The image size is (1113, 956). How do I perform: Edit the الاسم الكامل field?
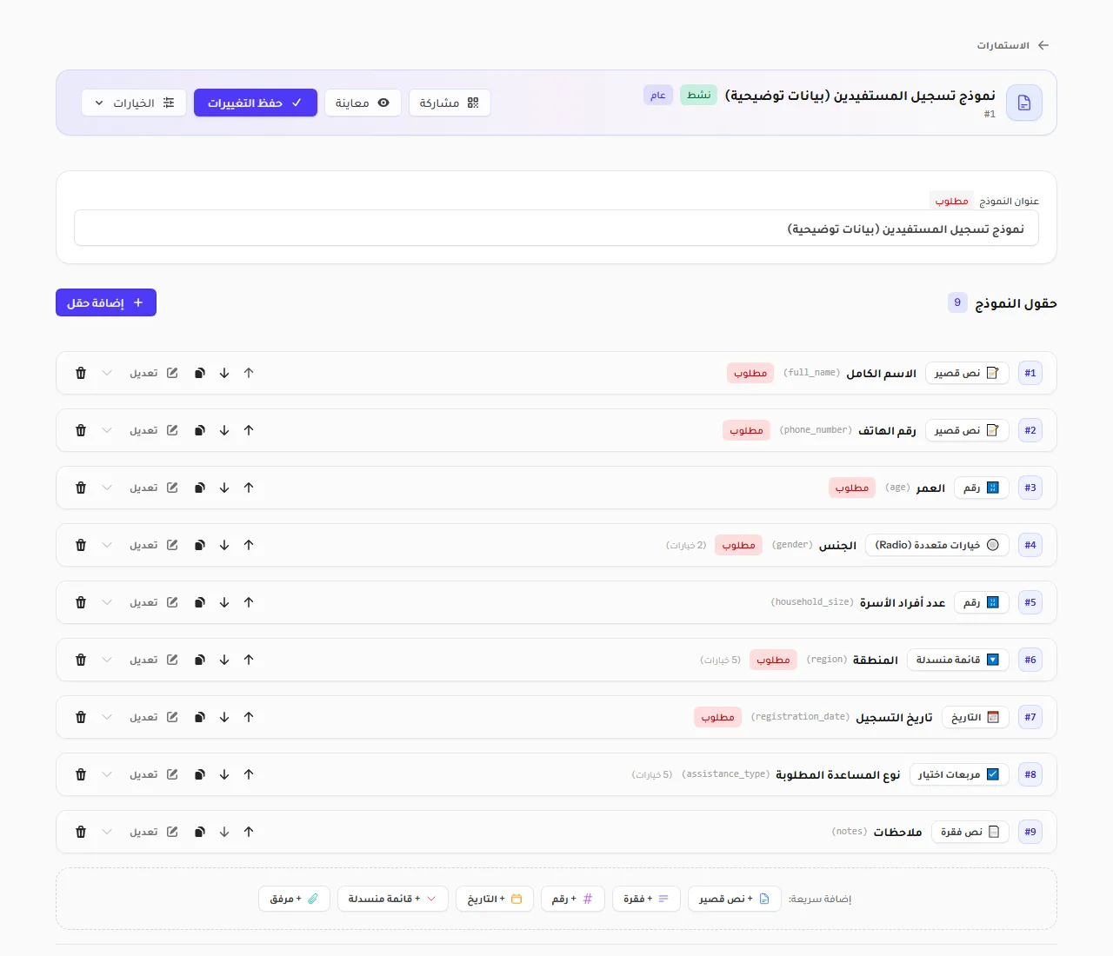pyautogui.click(x=154, y=373)
